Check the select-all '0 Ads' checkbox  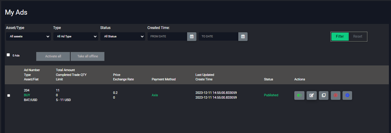coord(8,55)
